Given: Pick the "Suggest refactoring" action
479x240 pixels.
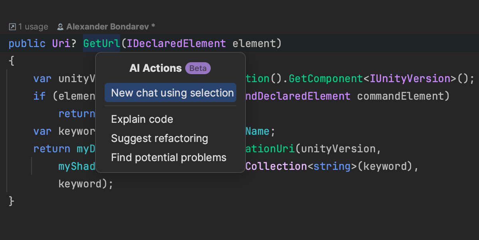Looking at the screenshot, I should point(159,138).
